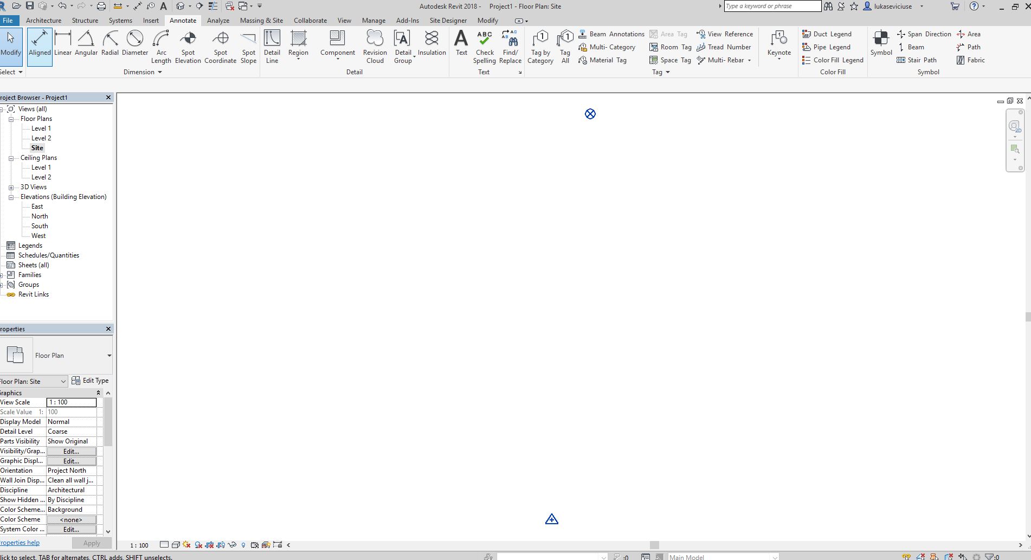Image resolution: width=1031 pixels, height=560 pixels.
Task: Toggle Shadows off in view control bar
Action: [198, 545]
